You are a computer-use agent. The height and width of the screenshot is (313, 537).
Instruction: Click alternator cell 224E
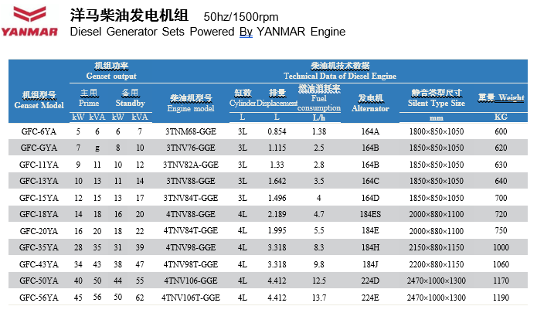(370, 298)
